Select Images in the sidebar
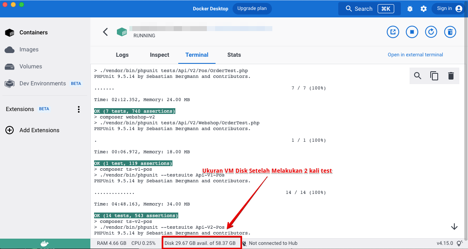468x249 pixels. click(x=29, y=49)
